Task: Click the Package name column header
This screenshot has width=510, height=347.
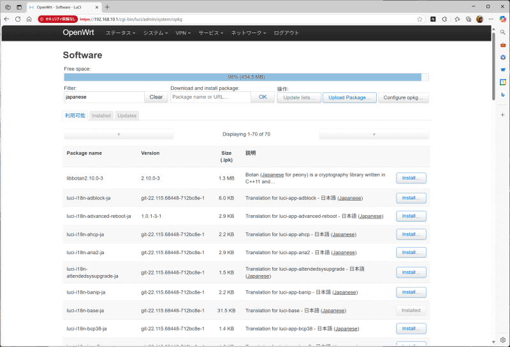Action: [x=84, y=153]
